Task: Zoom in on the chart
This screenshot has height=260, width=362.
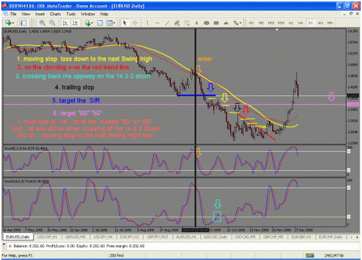Action: 42,23
